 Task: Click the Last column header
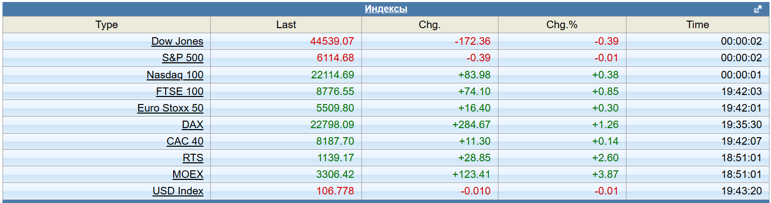click(x=286, y=25)
